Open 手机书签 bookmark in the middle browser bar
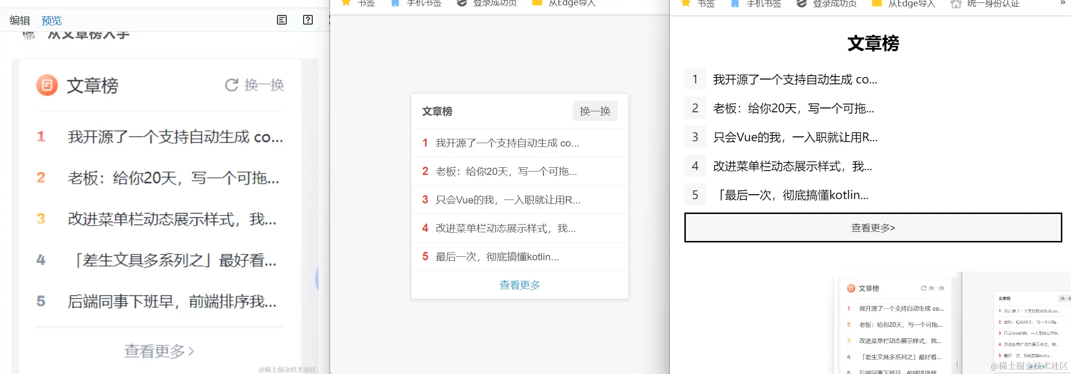The width and height of the screenshot is (1071, 374). tap(417, 3)
